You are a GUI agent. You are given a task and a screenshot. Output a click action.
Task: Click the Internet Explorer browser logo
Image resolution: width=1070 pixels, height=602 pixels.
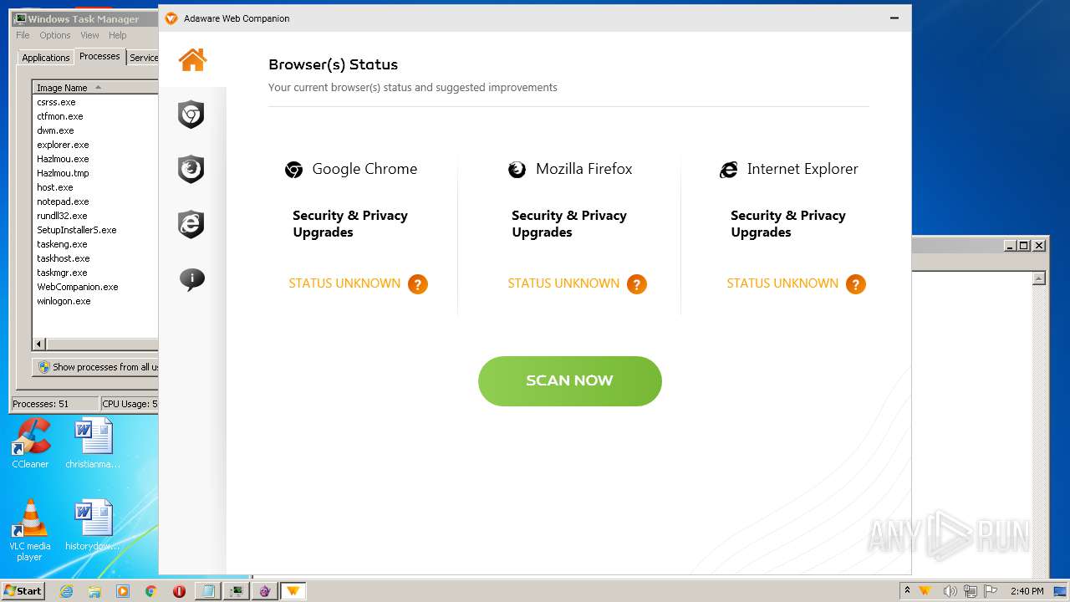tap(728, 170)
